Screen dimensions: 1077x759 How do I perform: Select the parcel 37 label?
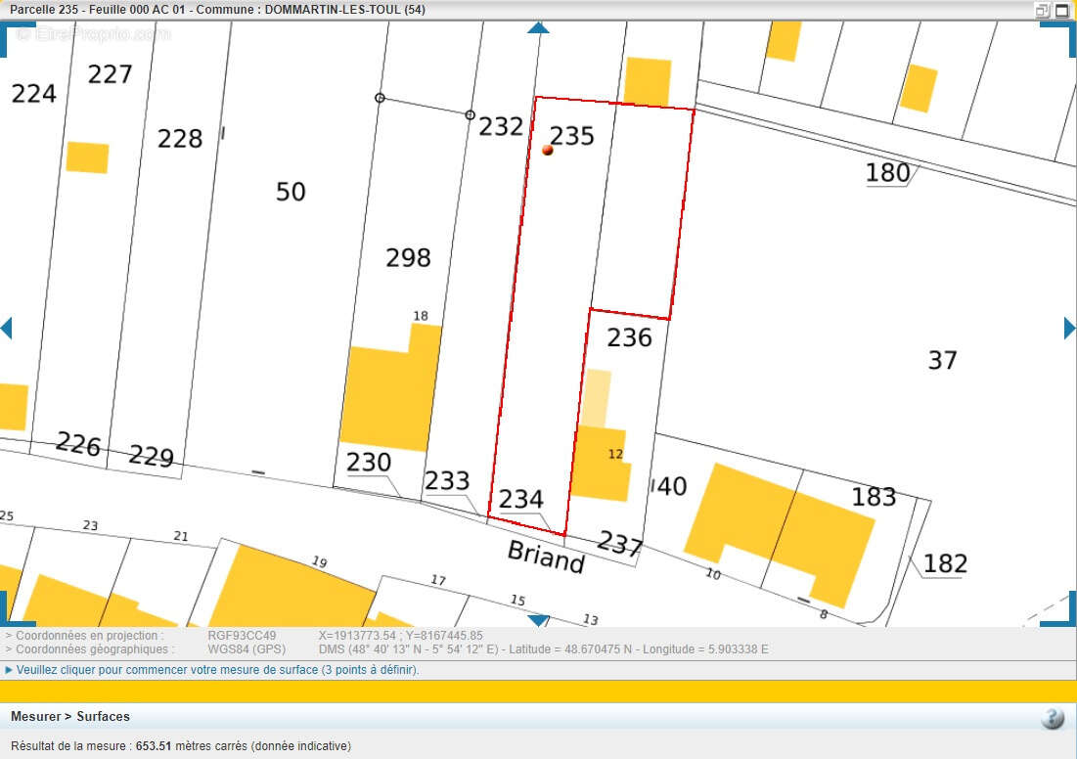[942, 360]
